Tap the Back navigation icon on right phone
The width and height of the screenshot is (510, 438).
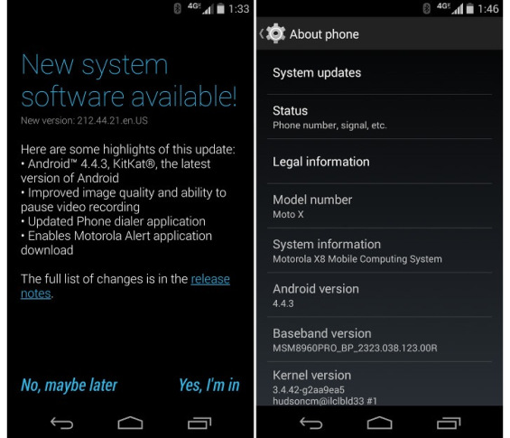311,423
